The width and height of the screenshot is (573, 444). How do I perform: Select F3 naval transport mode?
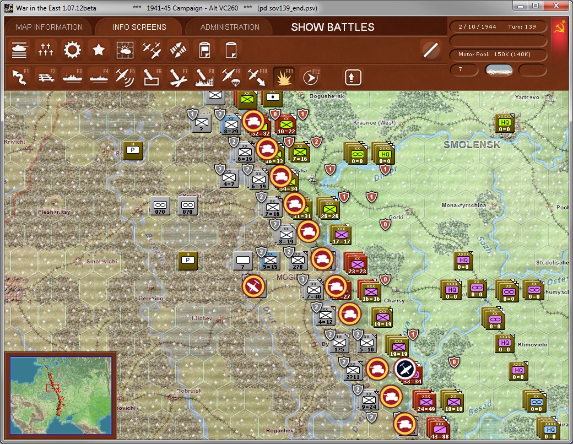click(x=72, y=77)
